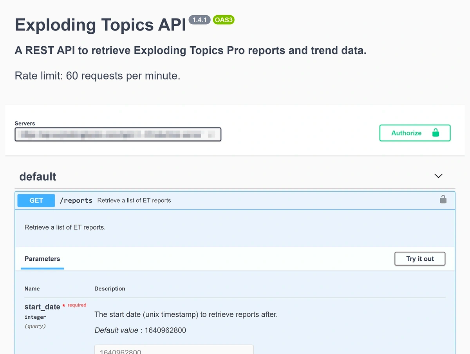Collapse the default section with the chevron
The image size is (470, 354).
point(439,176)
